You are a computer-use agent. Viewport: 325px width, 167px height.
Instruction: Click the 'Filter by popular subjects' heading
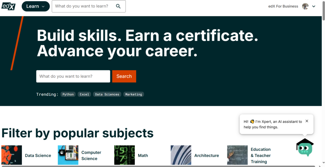[77, 133]
